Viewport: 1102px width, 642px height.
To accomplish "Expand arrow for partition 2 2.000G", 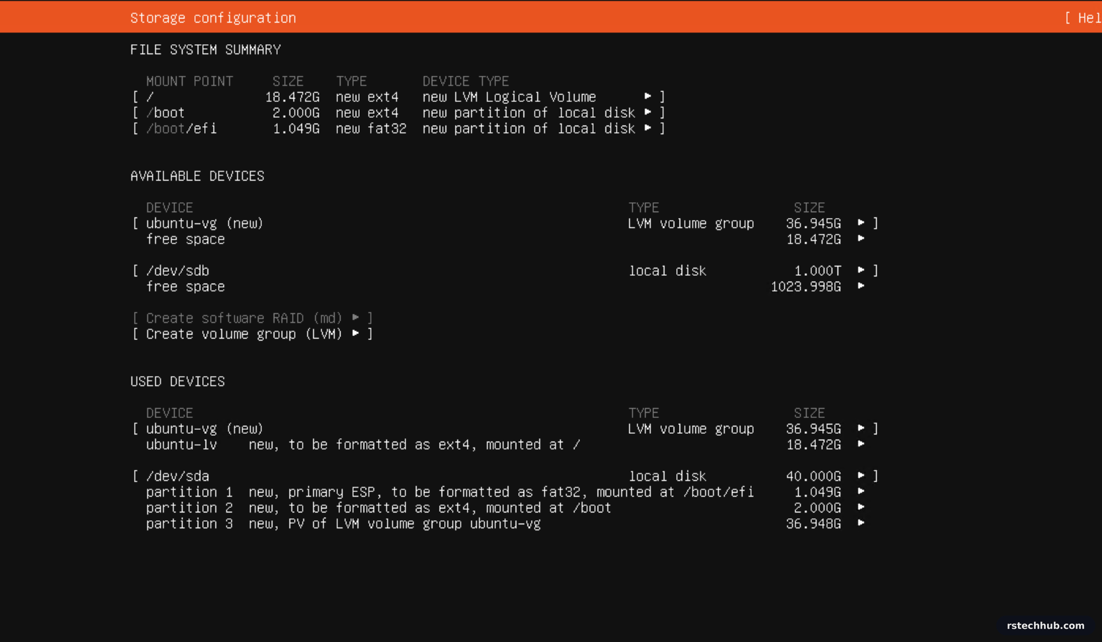I will [x=861, y=508].
